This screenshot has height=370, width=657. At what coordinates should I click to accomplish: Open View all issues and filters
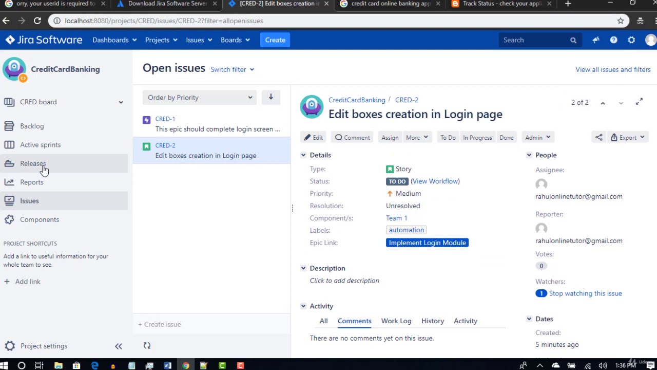click(613, 69)
